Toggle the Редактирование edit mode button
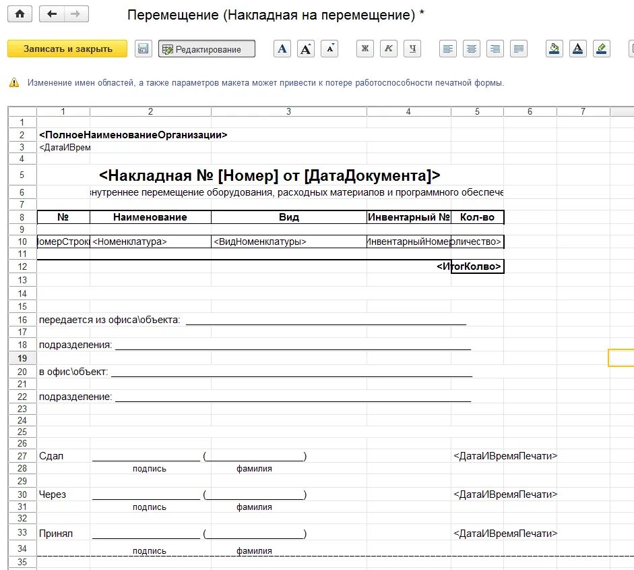The height and width of the screenshot is (570, 634). (207, 49)
